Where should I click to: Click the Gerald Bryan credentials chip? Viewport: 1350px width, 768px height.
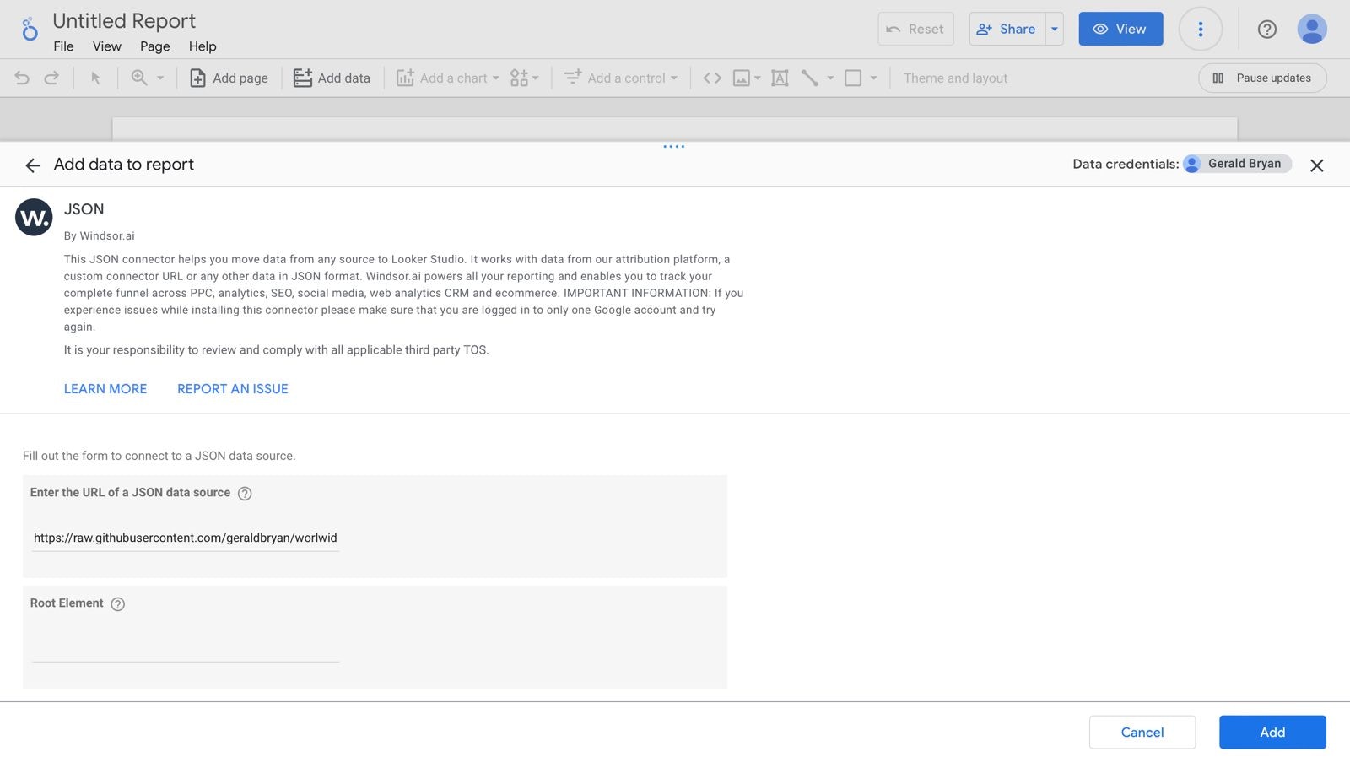tap(1237, 164)
